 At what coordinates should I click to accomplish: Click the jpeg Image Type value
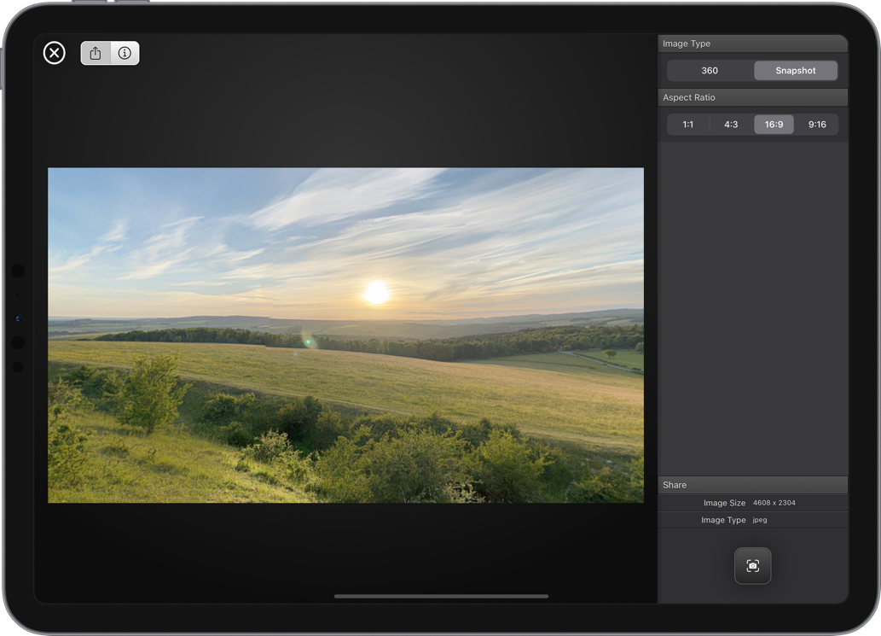[x=760, y=520]
